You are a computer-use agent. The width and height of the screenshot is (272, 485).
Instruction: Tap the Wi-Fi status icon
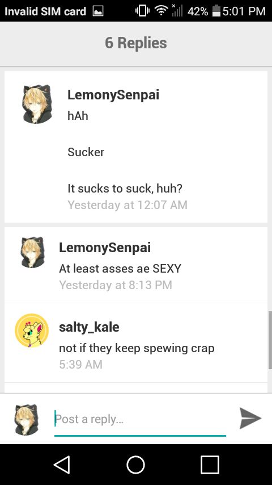160,11
